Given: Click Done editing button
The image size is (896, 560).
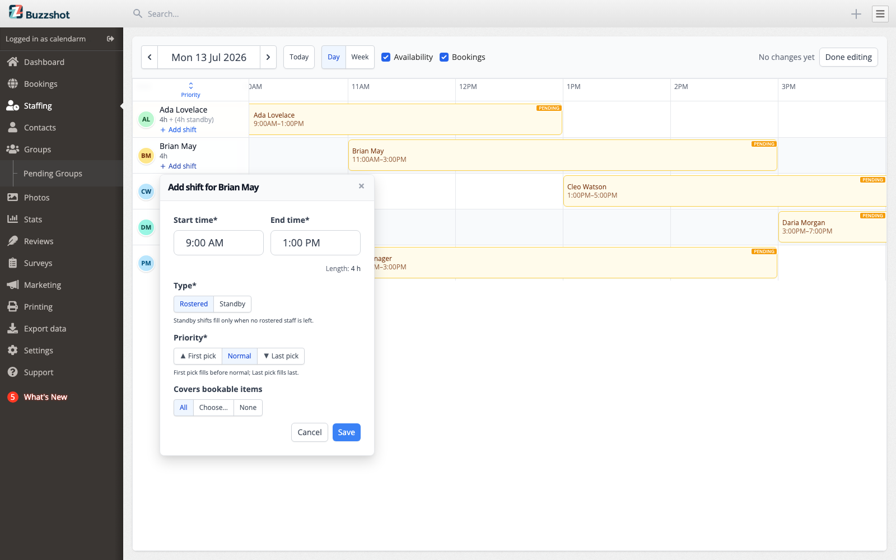Looking at the screenshot, I should tap(848, 57).
